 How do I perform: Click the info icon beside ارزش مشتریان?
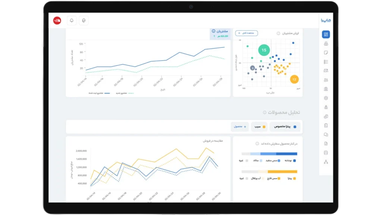pyautogui.click(x=278, y=34)
